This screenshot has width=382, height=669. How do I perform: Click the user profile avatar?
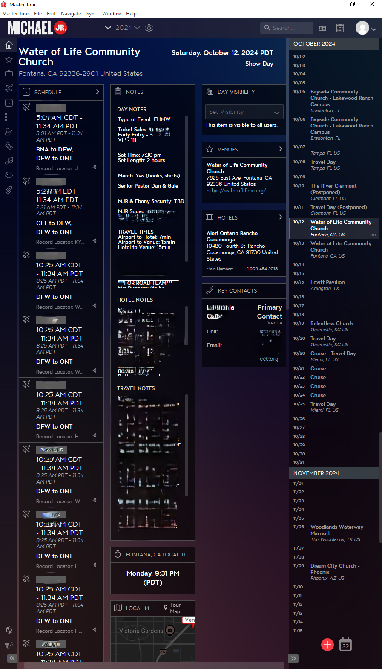point(362,28)
